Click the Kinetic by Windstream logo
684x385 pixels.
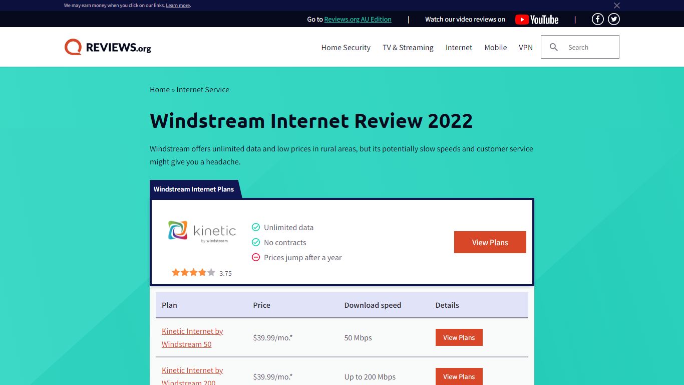(202, 232)
